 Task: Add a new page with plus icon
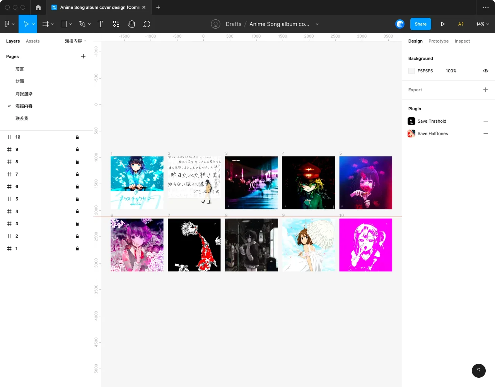pyautogui.click(x=83, y=57)
